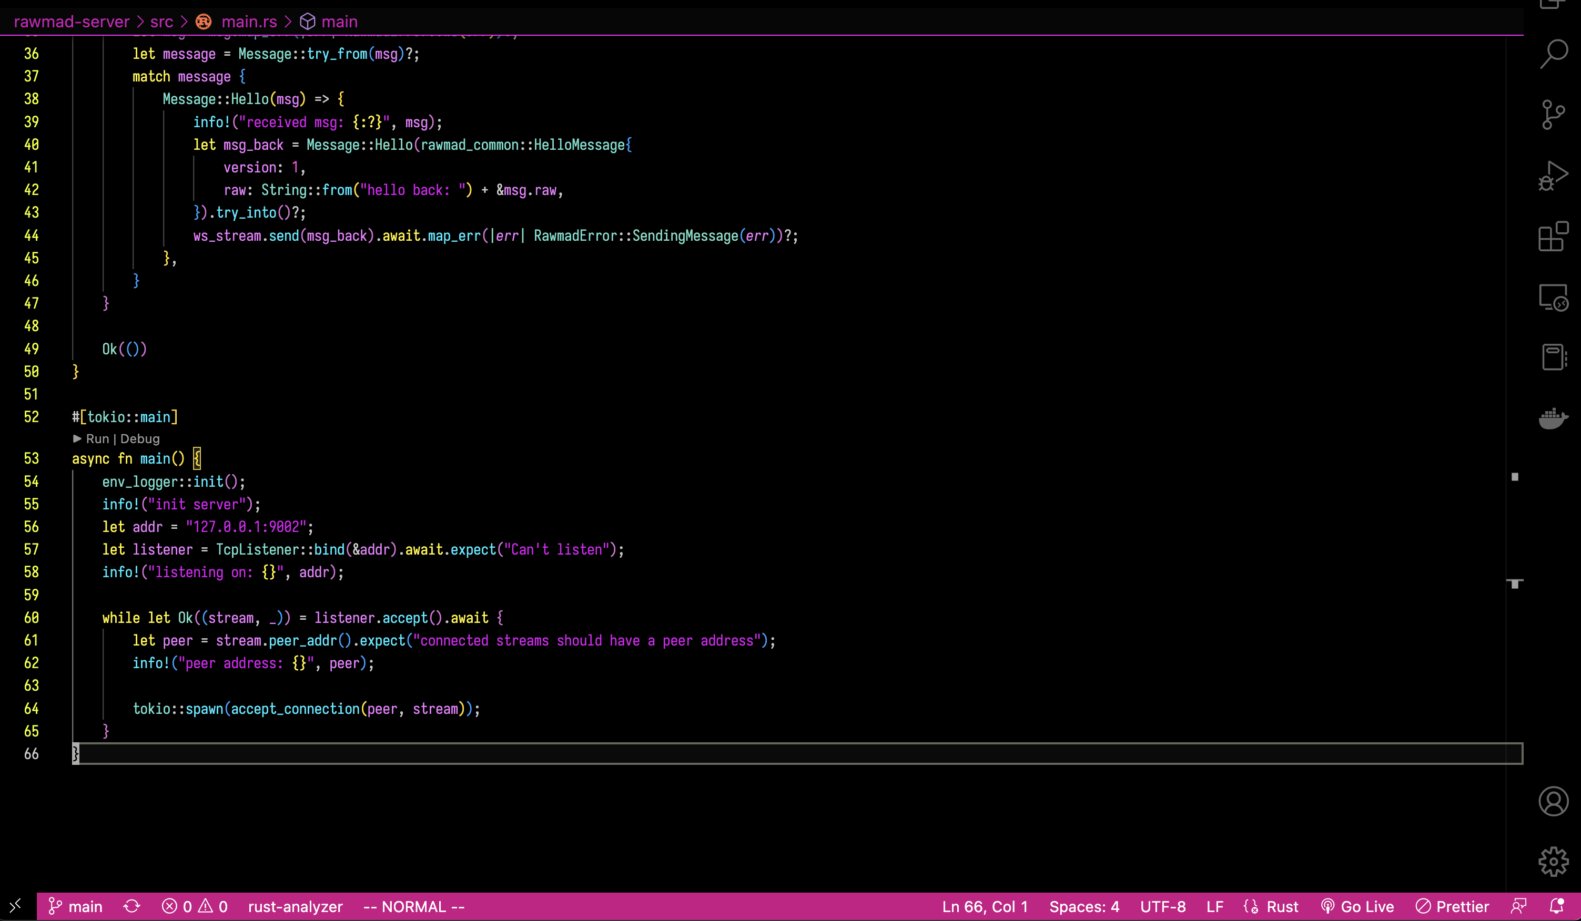Viewport: 1581px width, 921px height.
Task: Click the rust-analyzer status item
Action: pyautogui.click(x=296, y=907)
